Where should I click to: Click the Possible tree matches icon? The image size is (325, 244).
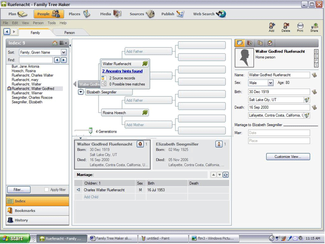tap(104, 84)
